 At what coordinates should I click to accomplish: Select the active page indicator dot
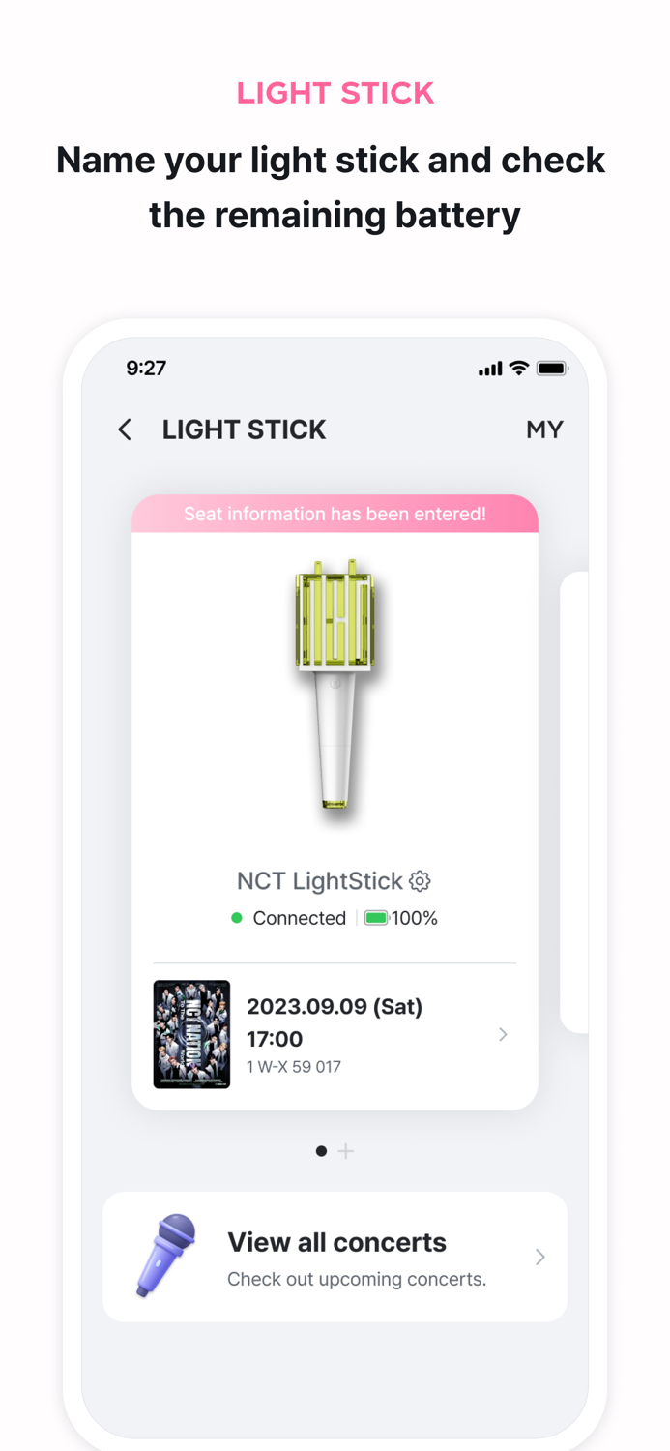coord(322,1151)
